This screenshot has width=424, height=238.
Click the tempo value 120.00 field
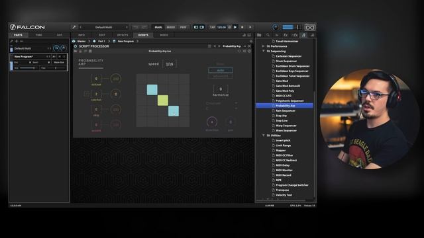click(221, 27)
